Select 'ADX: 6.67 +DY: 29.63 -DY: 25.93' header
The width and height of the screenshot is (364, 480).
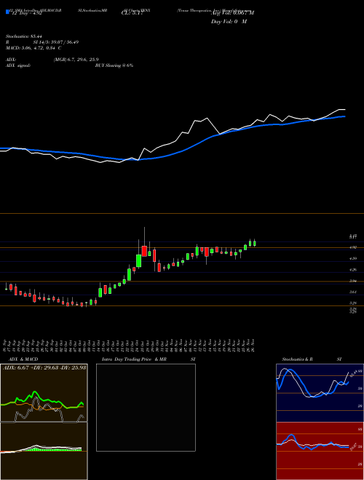tap(44, 367)
